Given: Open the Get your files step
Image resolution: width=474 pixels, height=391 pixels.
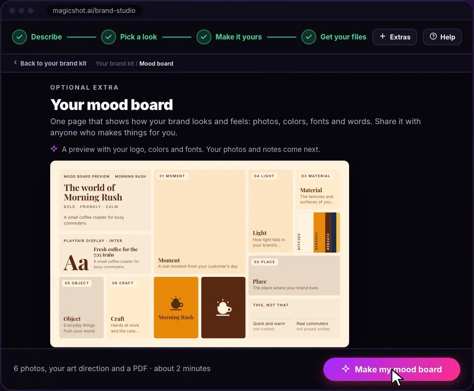Looking at the screenshot, I should coord(334,37).
